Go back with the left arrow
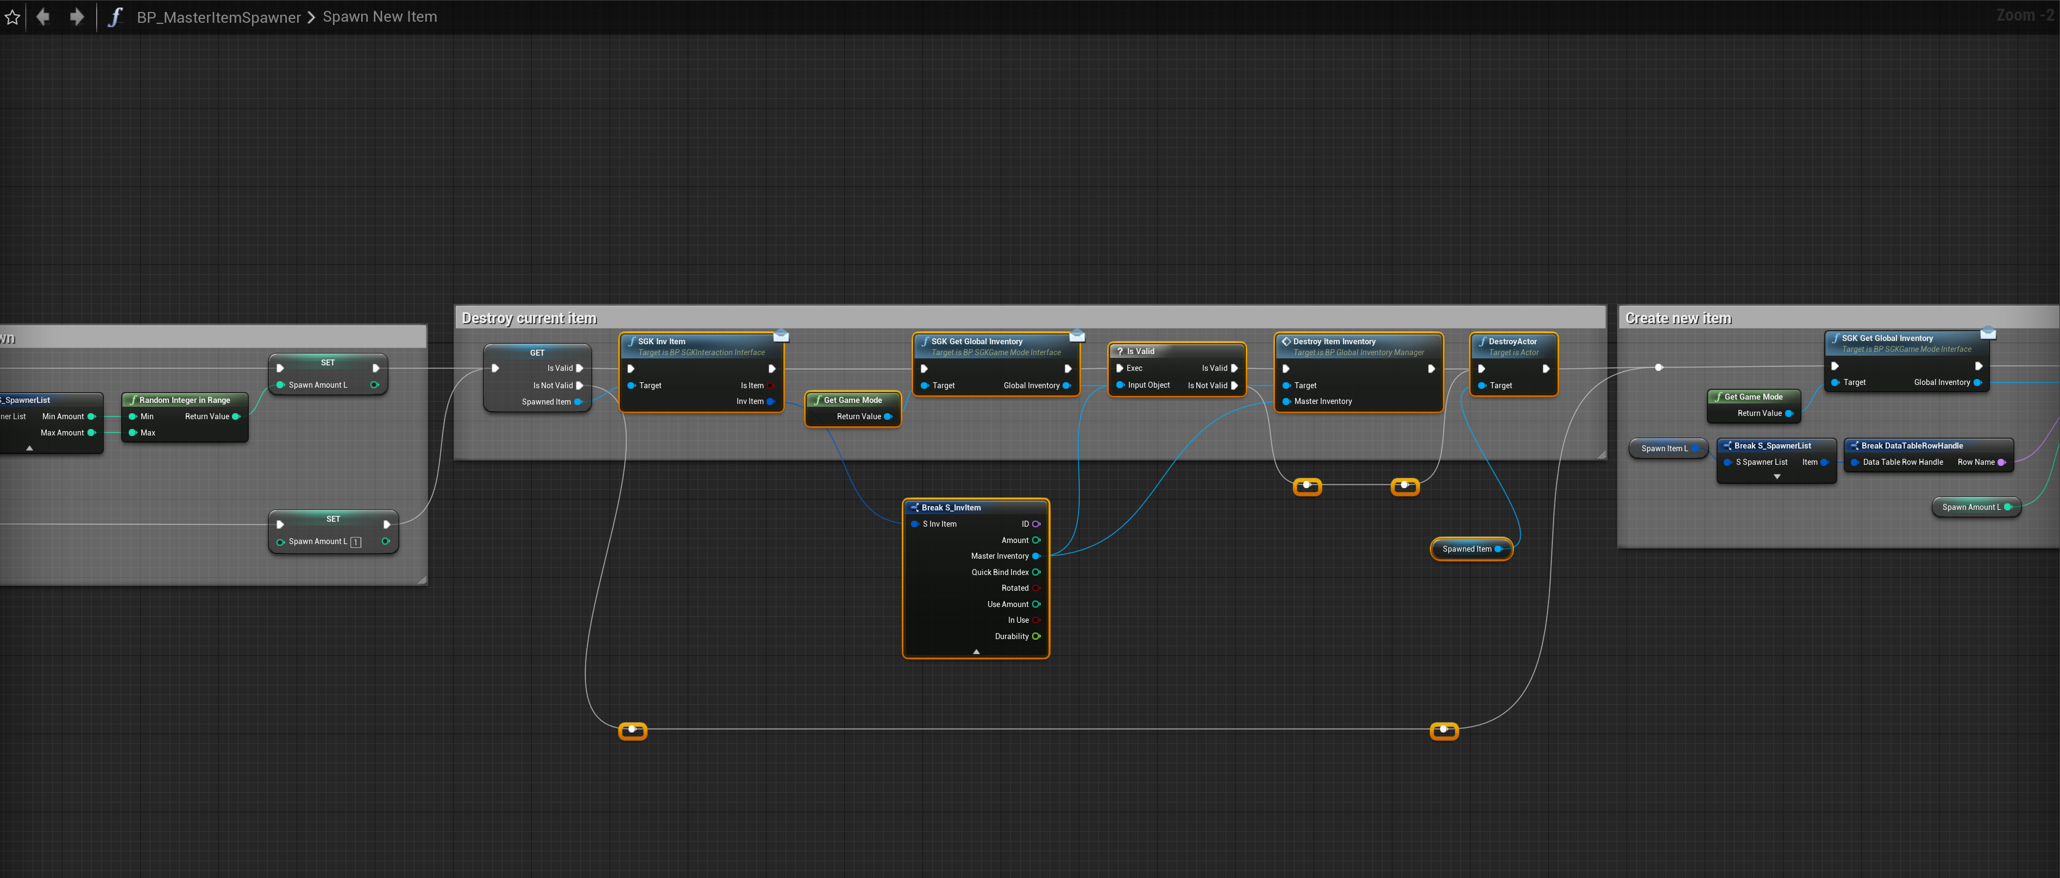Viewport: 2060px width, 878px height. tap(43, 17)
